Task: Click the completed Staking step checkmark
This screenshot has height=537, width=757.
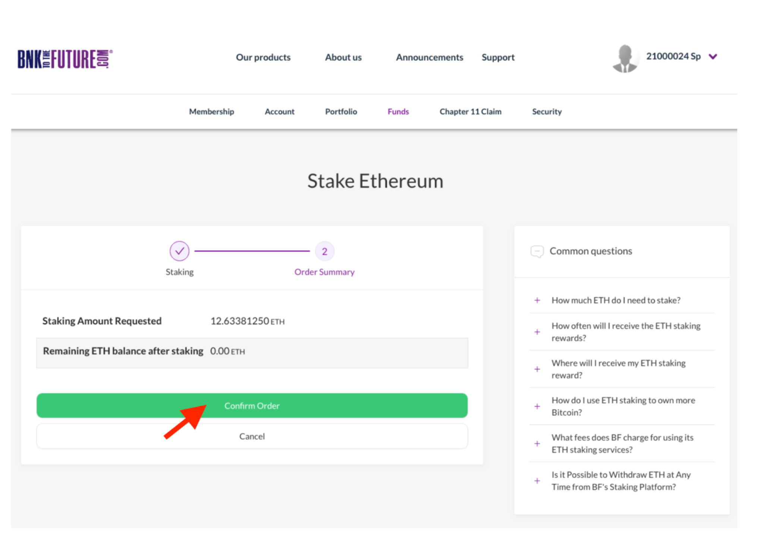Action: pos(179,251)
